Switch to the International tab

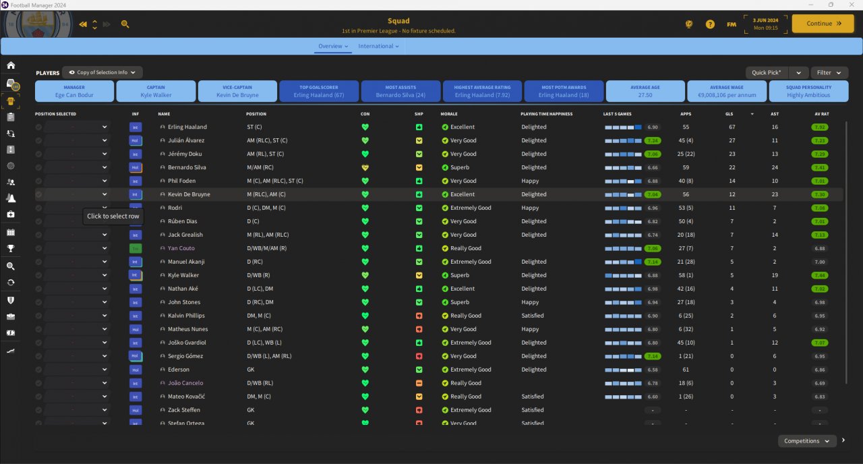(378, 46)
